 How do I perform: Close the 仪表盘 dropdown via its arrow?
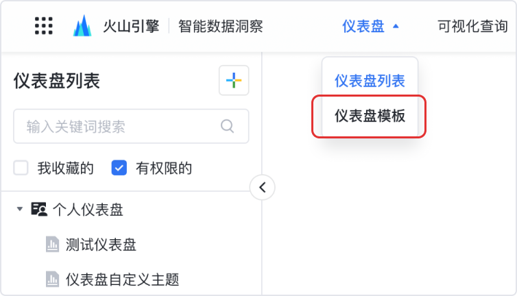tap(396, 27)
